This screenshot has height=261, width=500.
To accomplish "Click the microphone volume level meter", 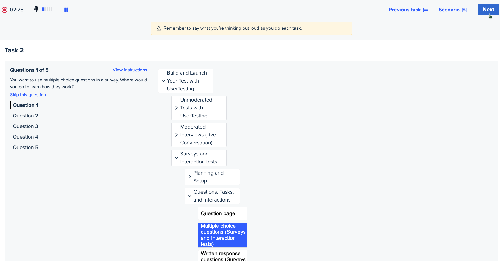I will pyautogui.click(x=47, y=9).
